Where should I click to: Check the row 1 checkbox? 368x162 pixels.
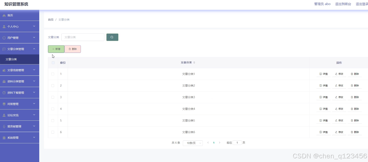[x=53, y=74]
